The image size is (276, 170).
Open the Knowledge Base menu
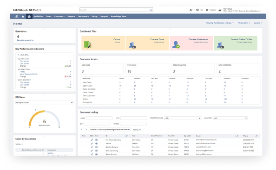[118, 16]
